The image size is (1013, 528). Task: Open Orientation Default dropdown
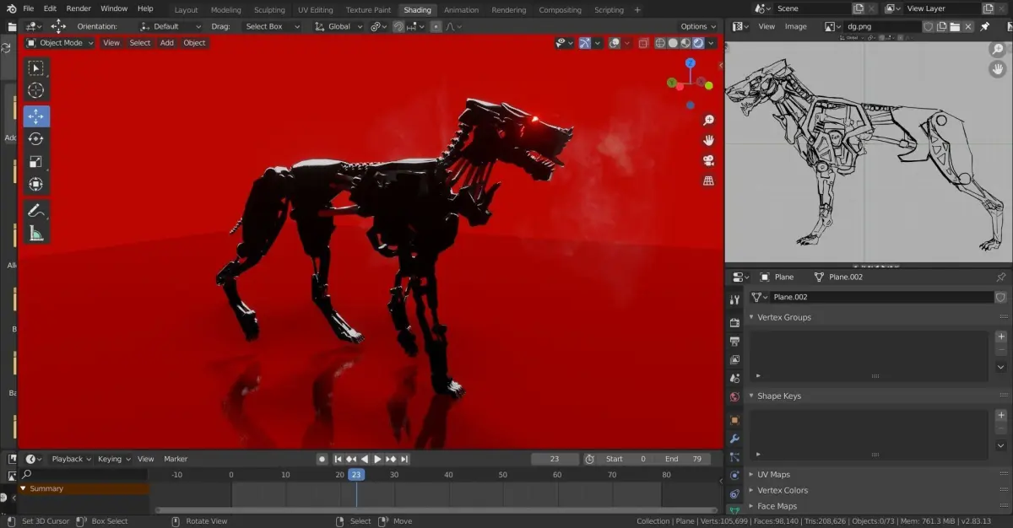pos(171,26)
